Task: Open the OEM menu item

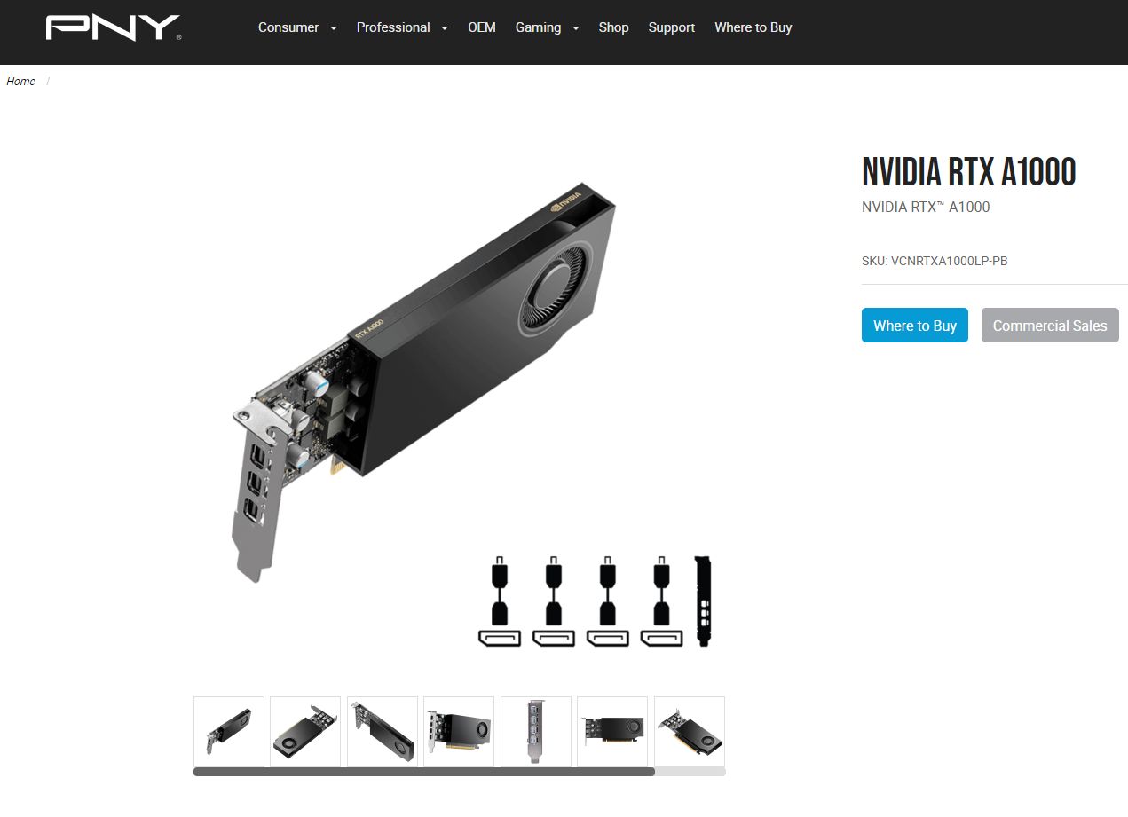Action: click(482, 27)
